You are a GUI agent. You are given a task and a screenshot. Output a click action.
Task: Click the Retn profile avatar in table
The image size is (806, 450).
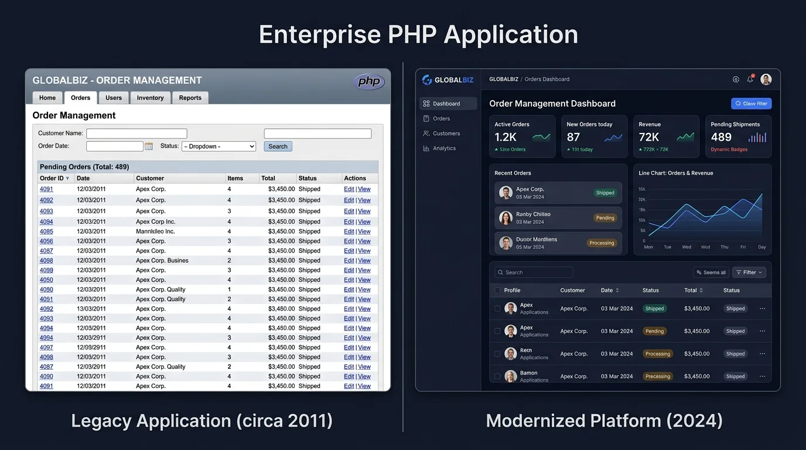[511, 354]
